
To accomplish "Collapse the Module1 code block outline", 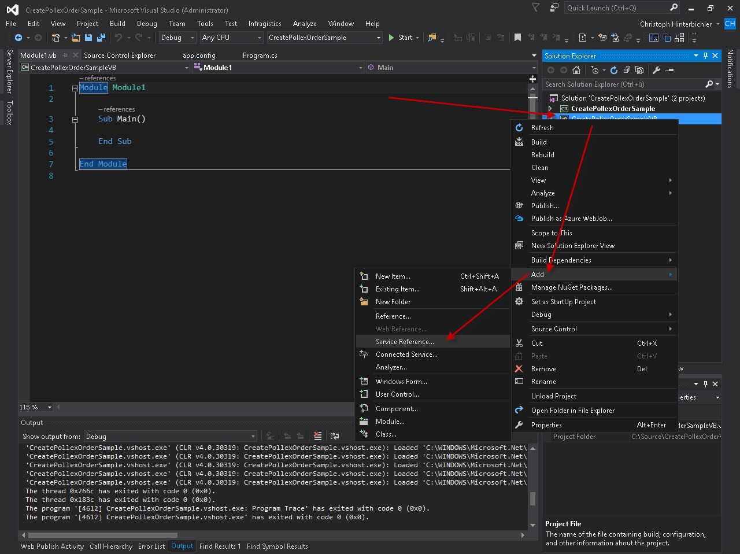I will 75,88.
